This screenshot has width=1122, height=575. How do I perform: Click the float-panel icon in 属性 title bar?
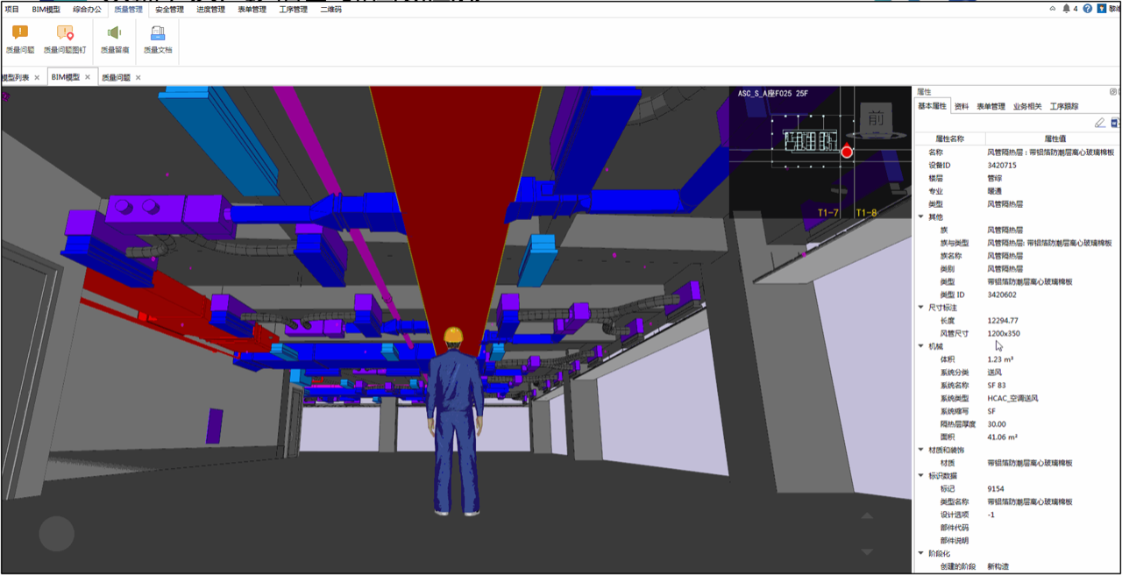tap(1113, 91)
